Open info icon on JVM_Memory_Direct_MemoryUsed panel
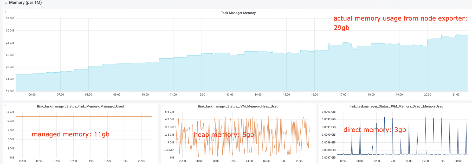The image size is (472, 164). (x=321, y=105)
